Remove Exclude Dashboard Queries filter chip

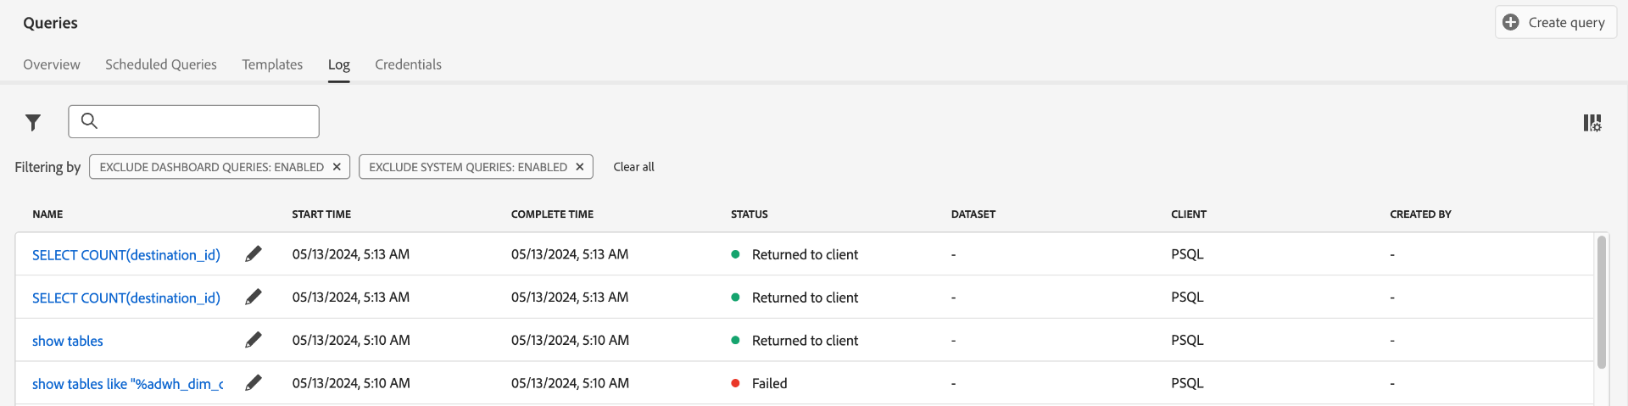[x=337, y=167]
